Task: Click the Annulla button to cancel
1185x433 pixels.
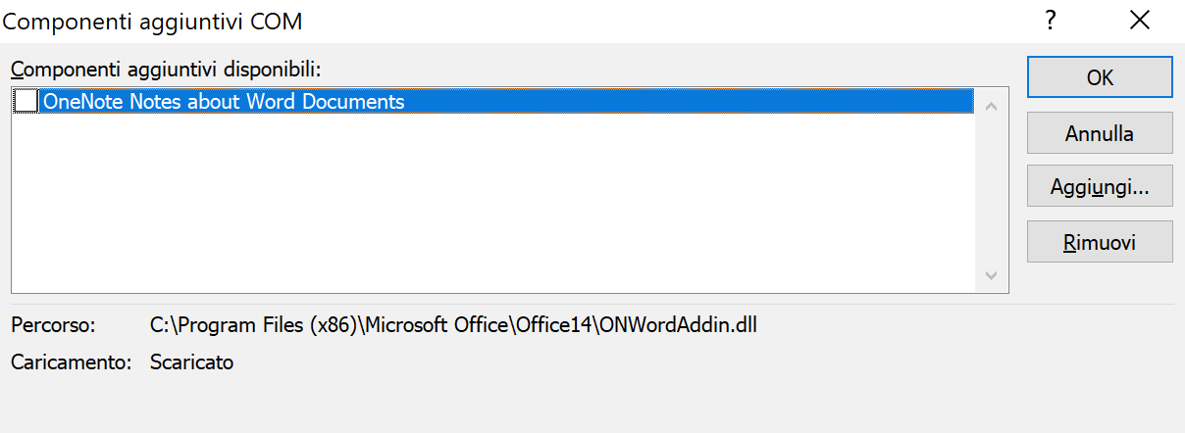Action: coord(1100,133)
